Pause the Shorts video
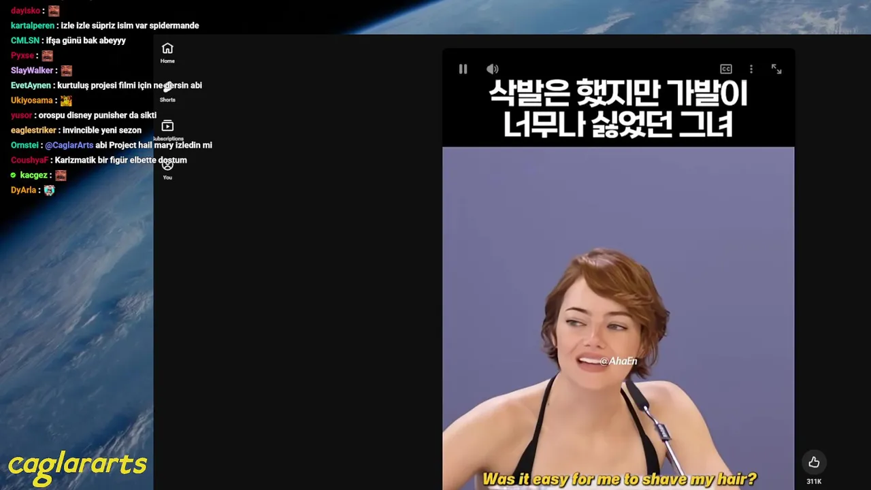Image resolution: width=871 pixels, height=490 pixels. [463, 69]
